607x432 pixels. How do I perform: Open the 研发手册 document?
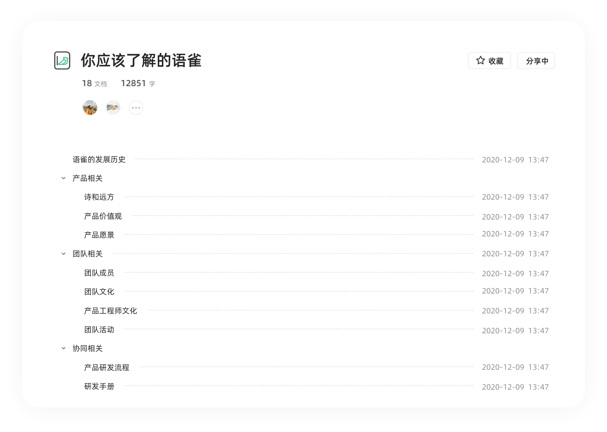point(99,386)
